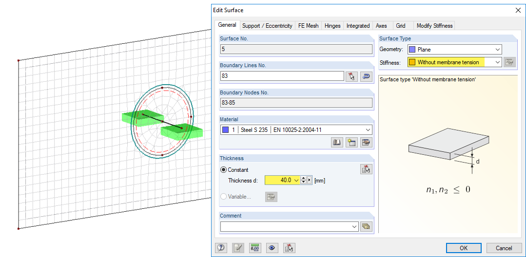526x257 pixels.
Task: Edit material properties icon
Action: 366,143
